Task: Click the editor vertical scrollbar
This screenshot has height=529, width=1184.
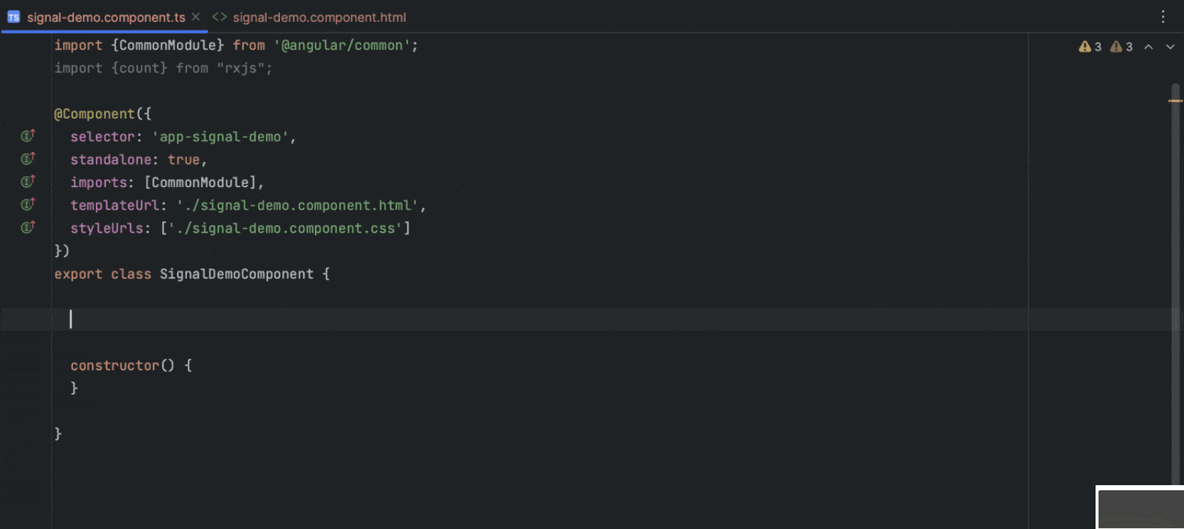Action: point(1175,285)
